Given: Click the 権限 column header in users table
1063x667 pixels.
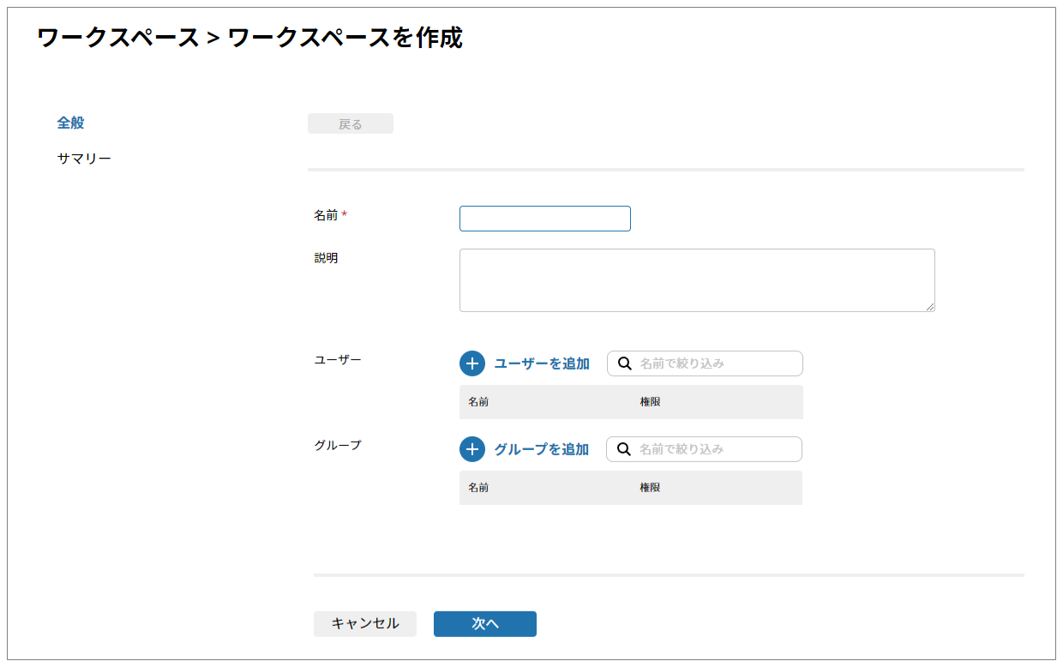Looking at the screenshot, I should coord(650,402).
